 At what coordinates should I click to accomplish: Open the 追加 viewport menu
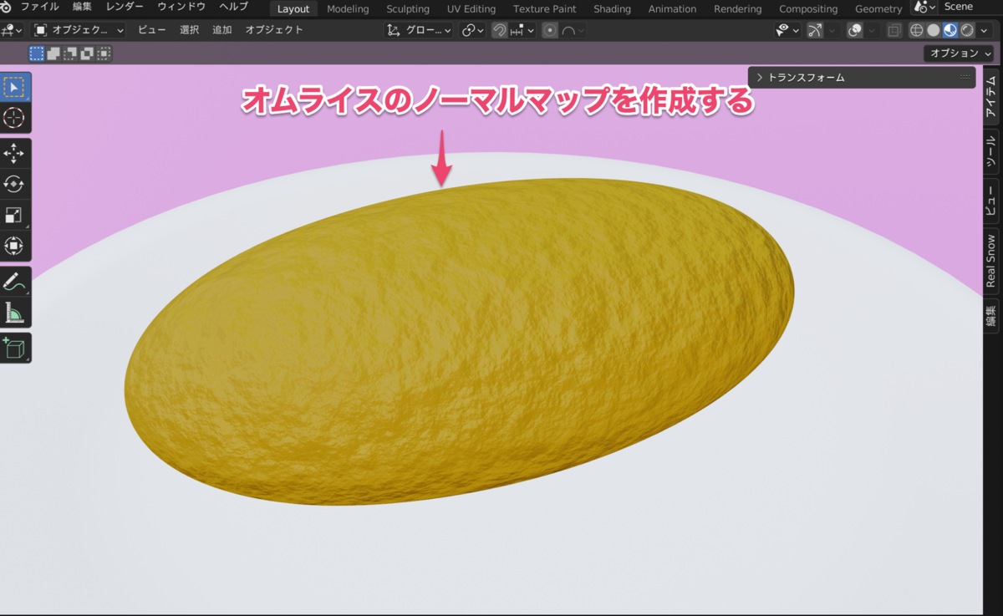222,30
